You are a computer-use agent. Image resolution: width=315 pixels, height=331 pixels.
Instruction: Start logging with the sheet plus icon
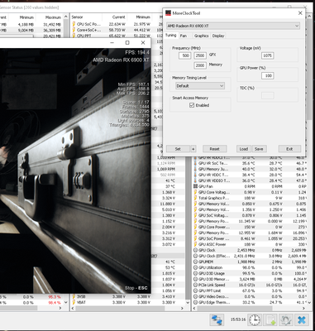(270, 320)
